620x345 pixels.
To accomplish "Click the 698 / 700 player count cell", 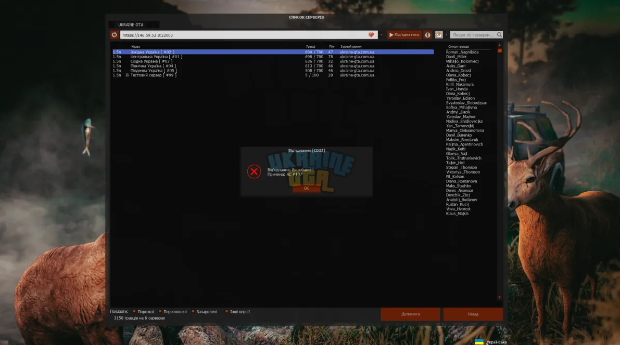I will tap(314, 57).
